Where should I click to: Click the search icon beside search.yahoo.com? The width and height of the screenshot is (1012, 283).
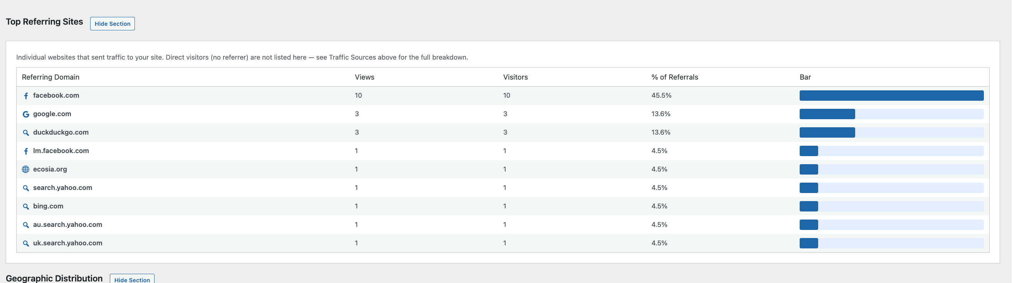pyautogui.click(x=26, y=188)
